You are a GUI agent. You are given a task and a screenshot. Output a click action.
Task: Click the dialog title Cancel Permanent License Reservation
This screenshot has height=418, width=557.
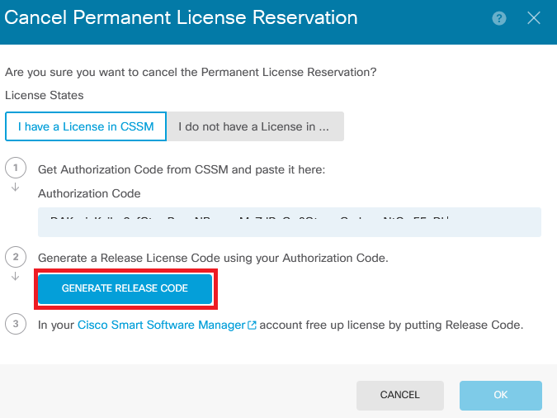[x=181, y=18]
